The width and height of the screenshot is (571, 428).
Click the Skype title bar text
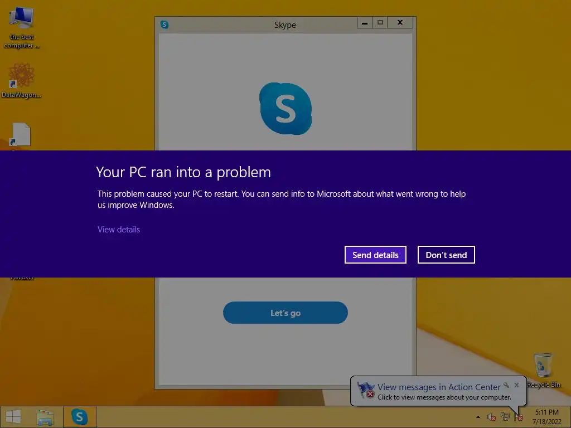(x=285, y=25)
